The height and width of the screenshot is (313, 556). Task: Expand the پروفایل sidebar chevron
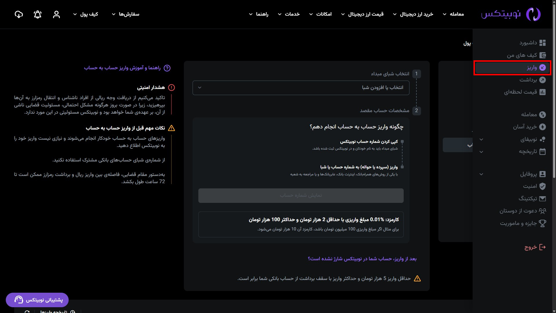481,174
